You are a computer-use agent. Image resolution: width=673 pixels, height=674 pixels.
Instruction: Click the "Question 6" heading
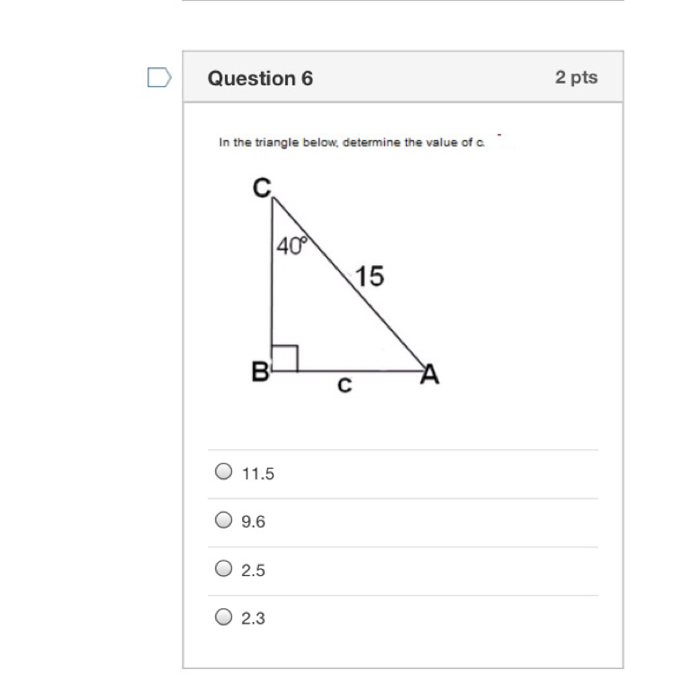pos(260,78)
